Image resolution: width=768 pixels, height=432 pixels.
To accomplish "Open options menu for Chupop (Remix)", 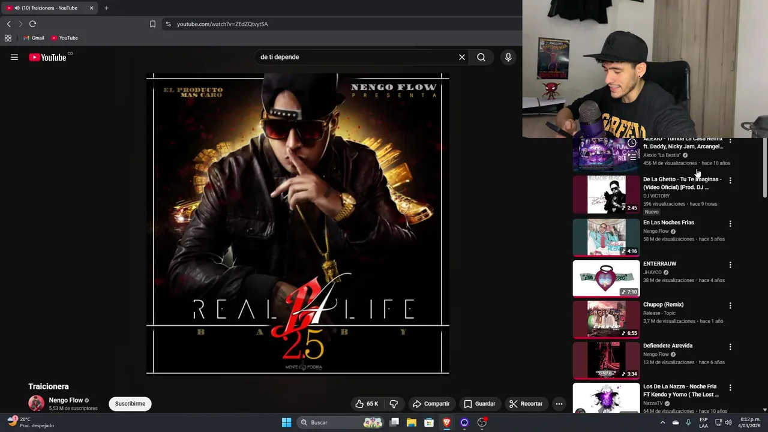I will click(x=730, y=305).
